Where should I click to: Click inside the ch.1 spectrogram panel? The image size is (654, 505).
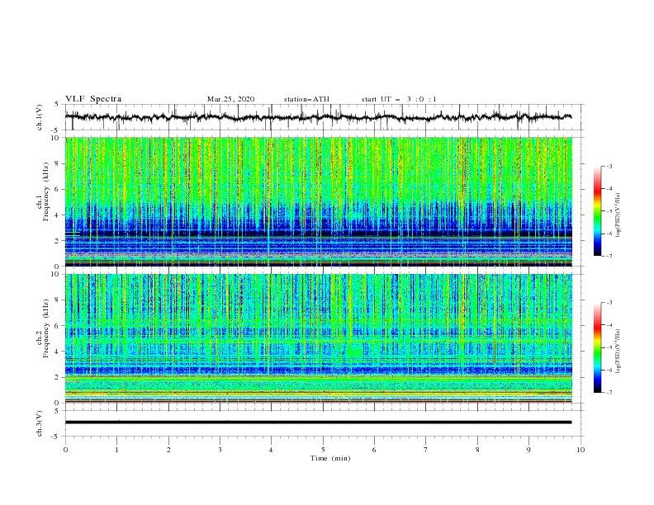pos(318,201)
